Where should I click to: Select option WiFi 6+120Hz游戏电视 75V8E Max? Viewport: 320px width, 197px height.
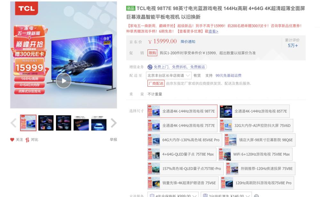pyautogui.click(x=255, y=154)
